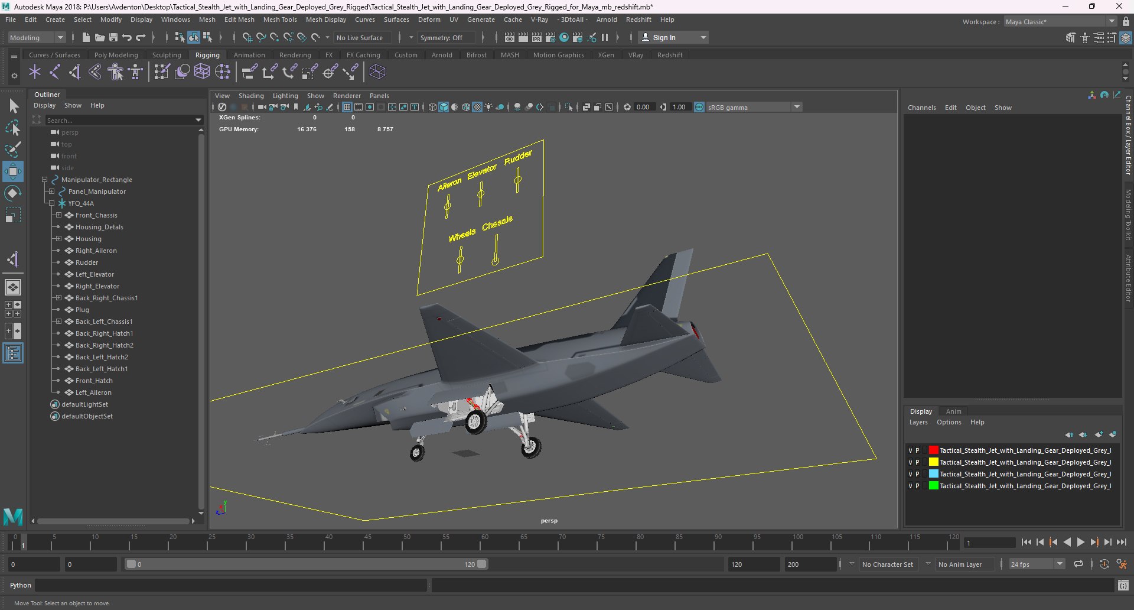Viewport: 1134px width, 610px height.
Task: Activate the Paint selection tool
Action: point(13,150)
